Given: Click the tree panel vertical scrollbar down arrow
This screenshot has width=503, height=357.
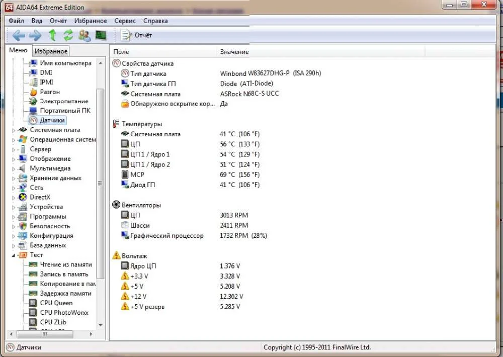Looking at the screenshot, I should coord(101,325).
